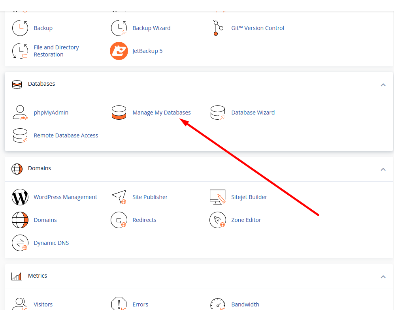The image size is (394, 310).
Task: Open the Dynamic DNS icon
Action: coord(20,243)
